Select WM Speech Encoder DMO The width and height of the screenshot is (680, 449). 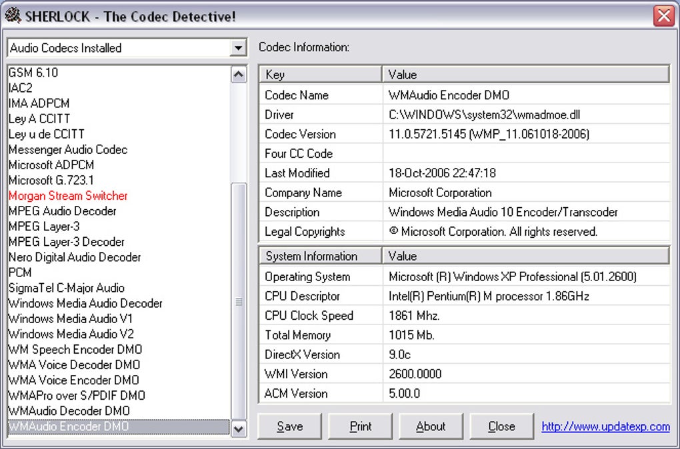coord(75,349)
